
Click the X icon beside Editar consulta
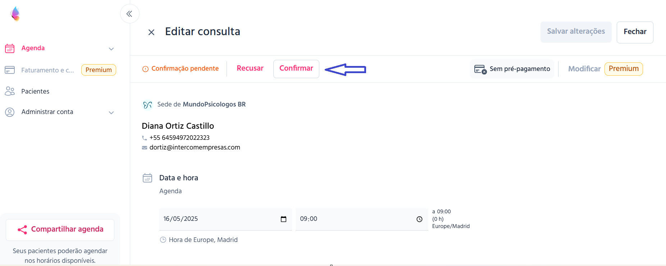(x=151, y=32)
